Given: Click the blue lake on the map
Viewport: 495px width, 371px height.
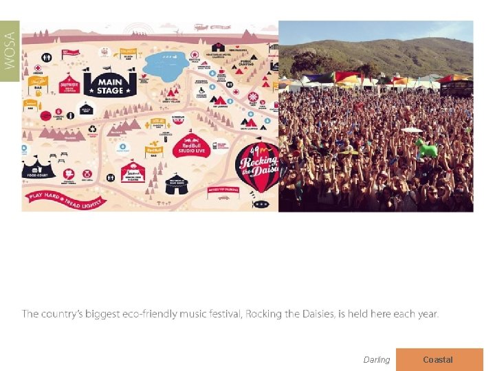Looking at the screenshot, I should coord(166,67).
